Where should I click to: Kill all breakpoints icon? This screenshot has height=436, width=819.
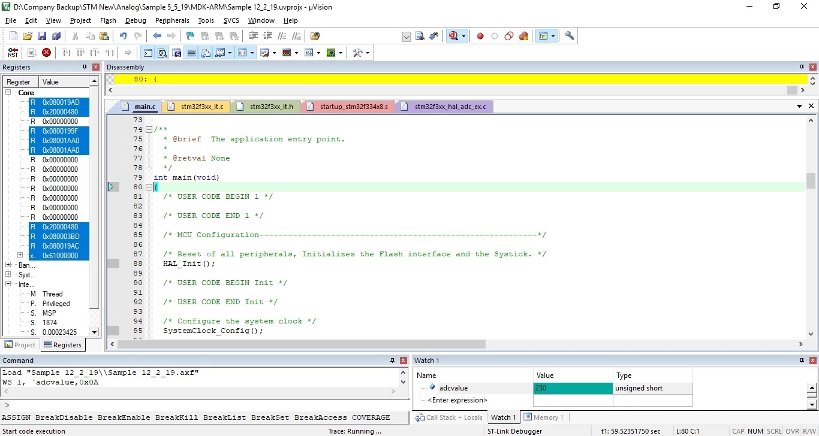[x=523, y=36]
